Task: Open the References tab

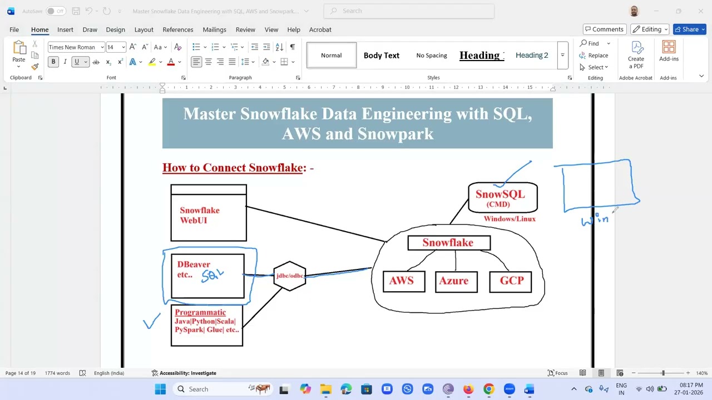Action: pyautogui.click(x=178, y=29)
